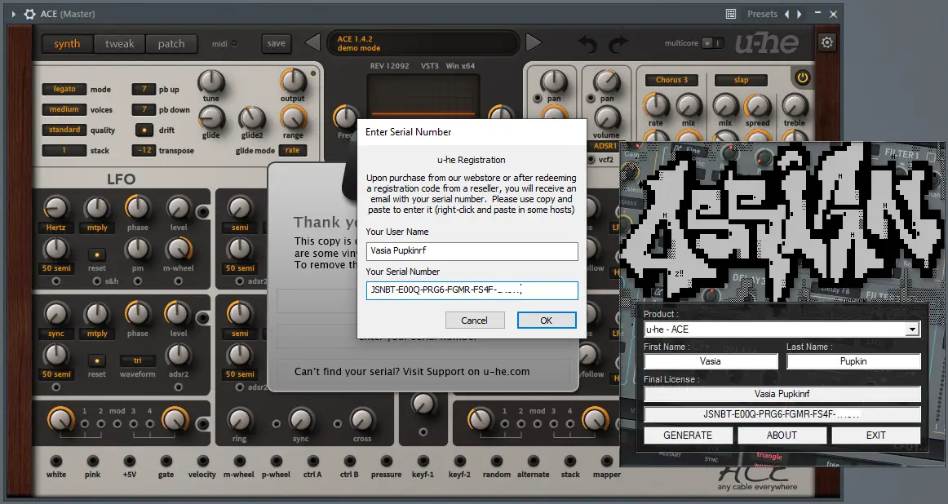Viewport: 948px width, 504px height.
Task: Click the chorus rate knob
Action: 655,106
